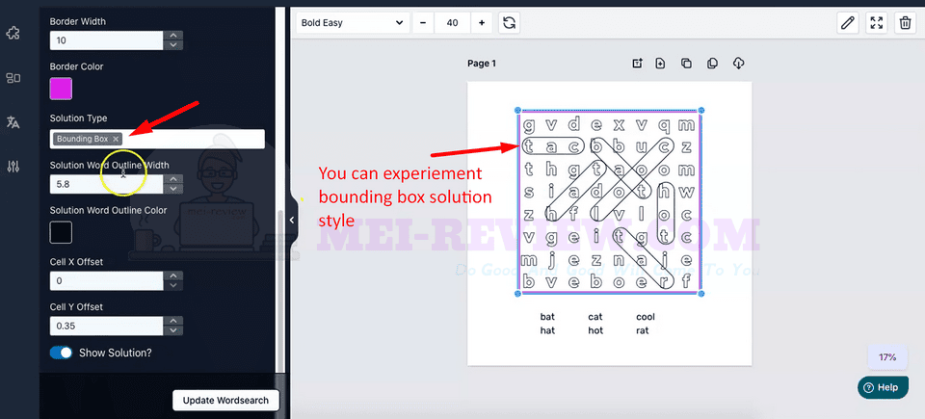This screenshot has height=419, width=925.
Task: Open the black Solution Word Outline Color swatch
Action: pyautogui.click(x=61, y=232)
